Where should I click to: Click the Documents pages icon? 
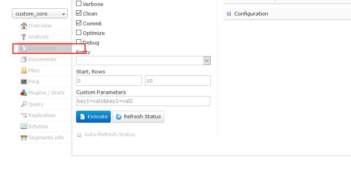click(x=24, y=60)
